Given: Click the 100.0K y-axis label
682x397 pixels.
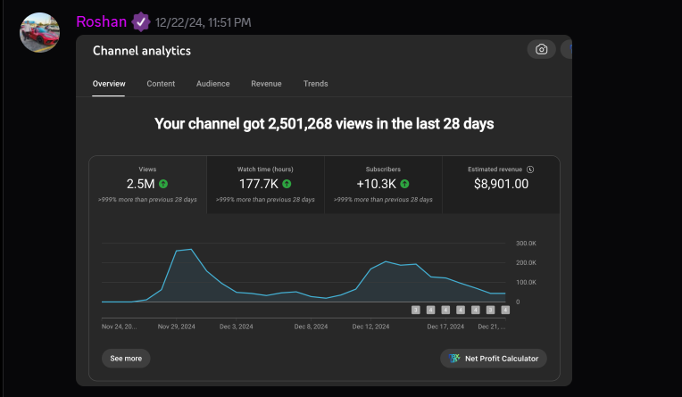Looking at the screenshot, I should coord(526,282).
